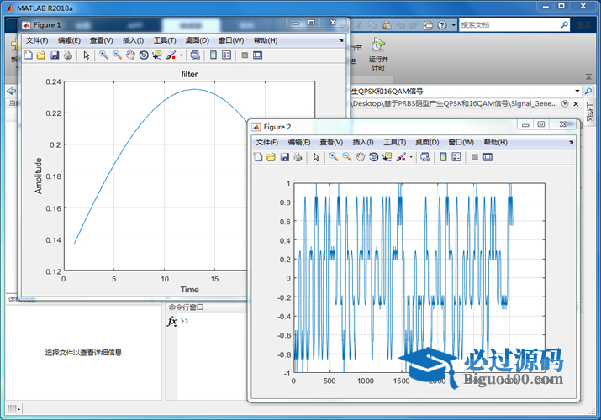
Task: Open 窗口(W) menu in Figure 1
Action: click(231, 40)
